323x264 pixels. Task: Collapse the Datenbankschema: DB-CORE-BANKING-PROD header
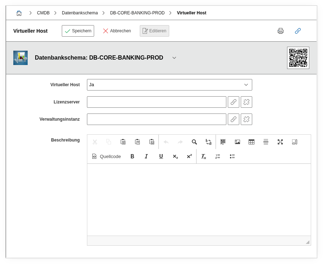174,57
